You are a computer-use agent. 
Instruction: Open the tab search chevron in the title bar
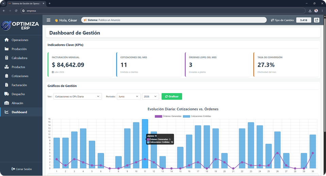click(3, 3)
